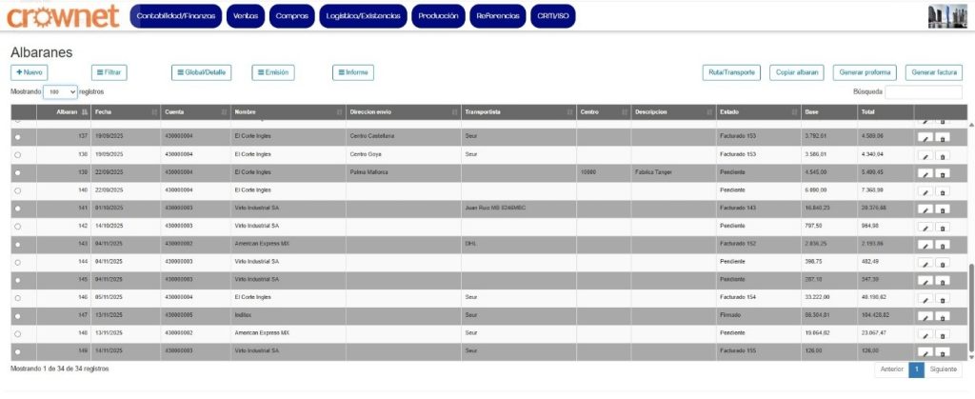Select the radio button for albaran 140
Viewport: 975px width, 399px height.
coord(17,190)
